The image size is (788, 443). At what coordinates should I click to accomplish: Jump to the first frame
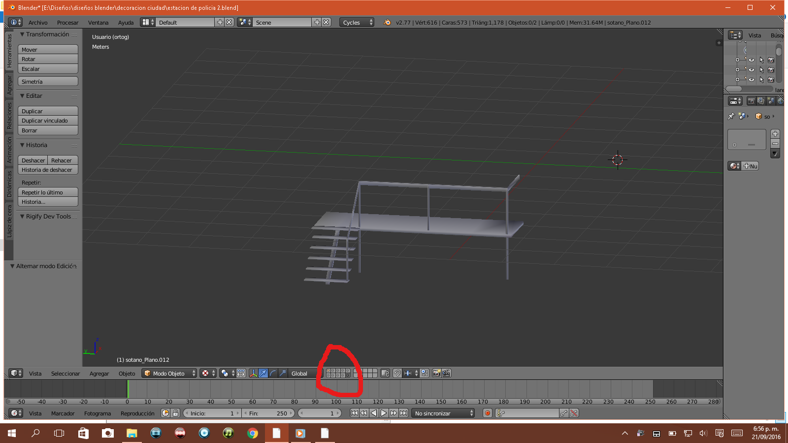tap(354, 413)
